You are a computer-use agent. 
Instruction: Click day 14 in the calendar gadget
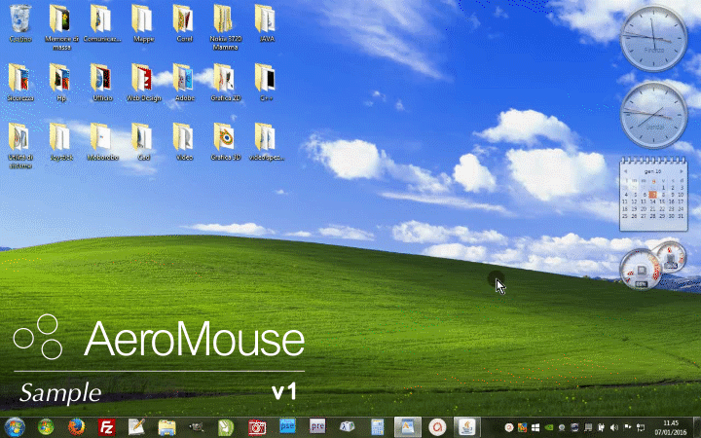(x=652, y=201)
